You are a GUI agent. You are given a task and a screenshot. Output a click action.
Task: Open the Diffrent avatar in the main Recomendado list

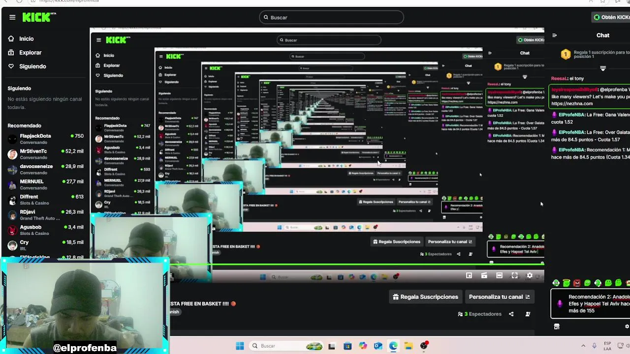pos(12,200)
